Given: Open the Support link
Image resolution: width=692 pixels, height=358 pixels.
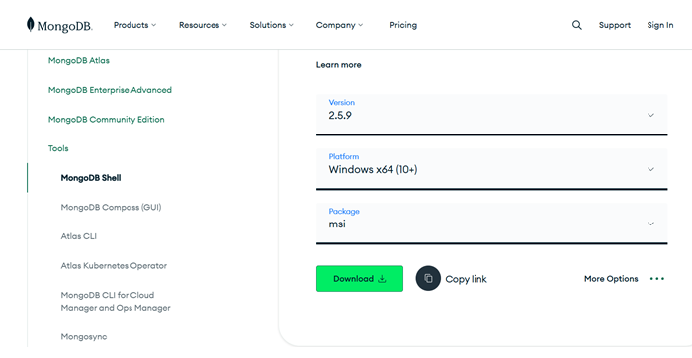Looking at the screenshot, I should click(614, 25).
